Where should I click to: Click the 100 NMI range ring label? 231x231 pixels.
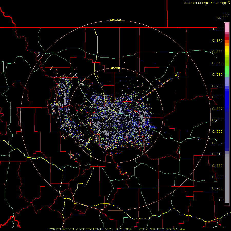pyautogui.click(x=115, y=20)
